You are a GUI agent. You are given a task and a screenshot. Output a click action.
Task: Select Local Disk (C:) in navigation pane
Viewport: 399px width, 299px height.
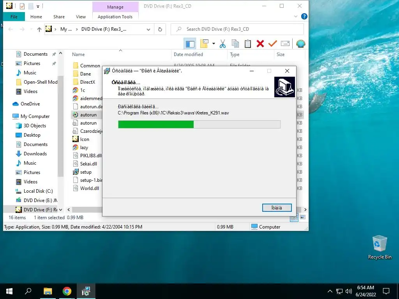tap(38, 191)
